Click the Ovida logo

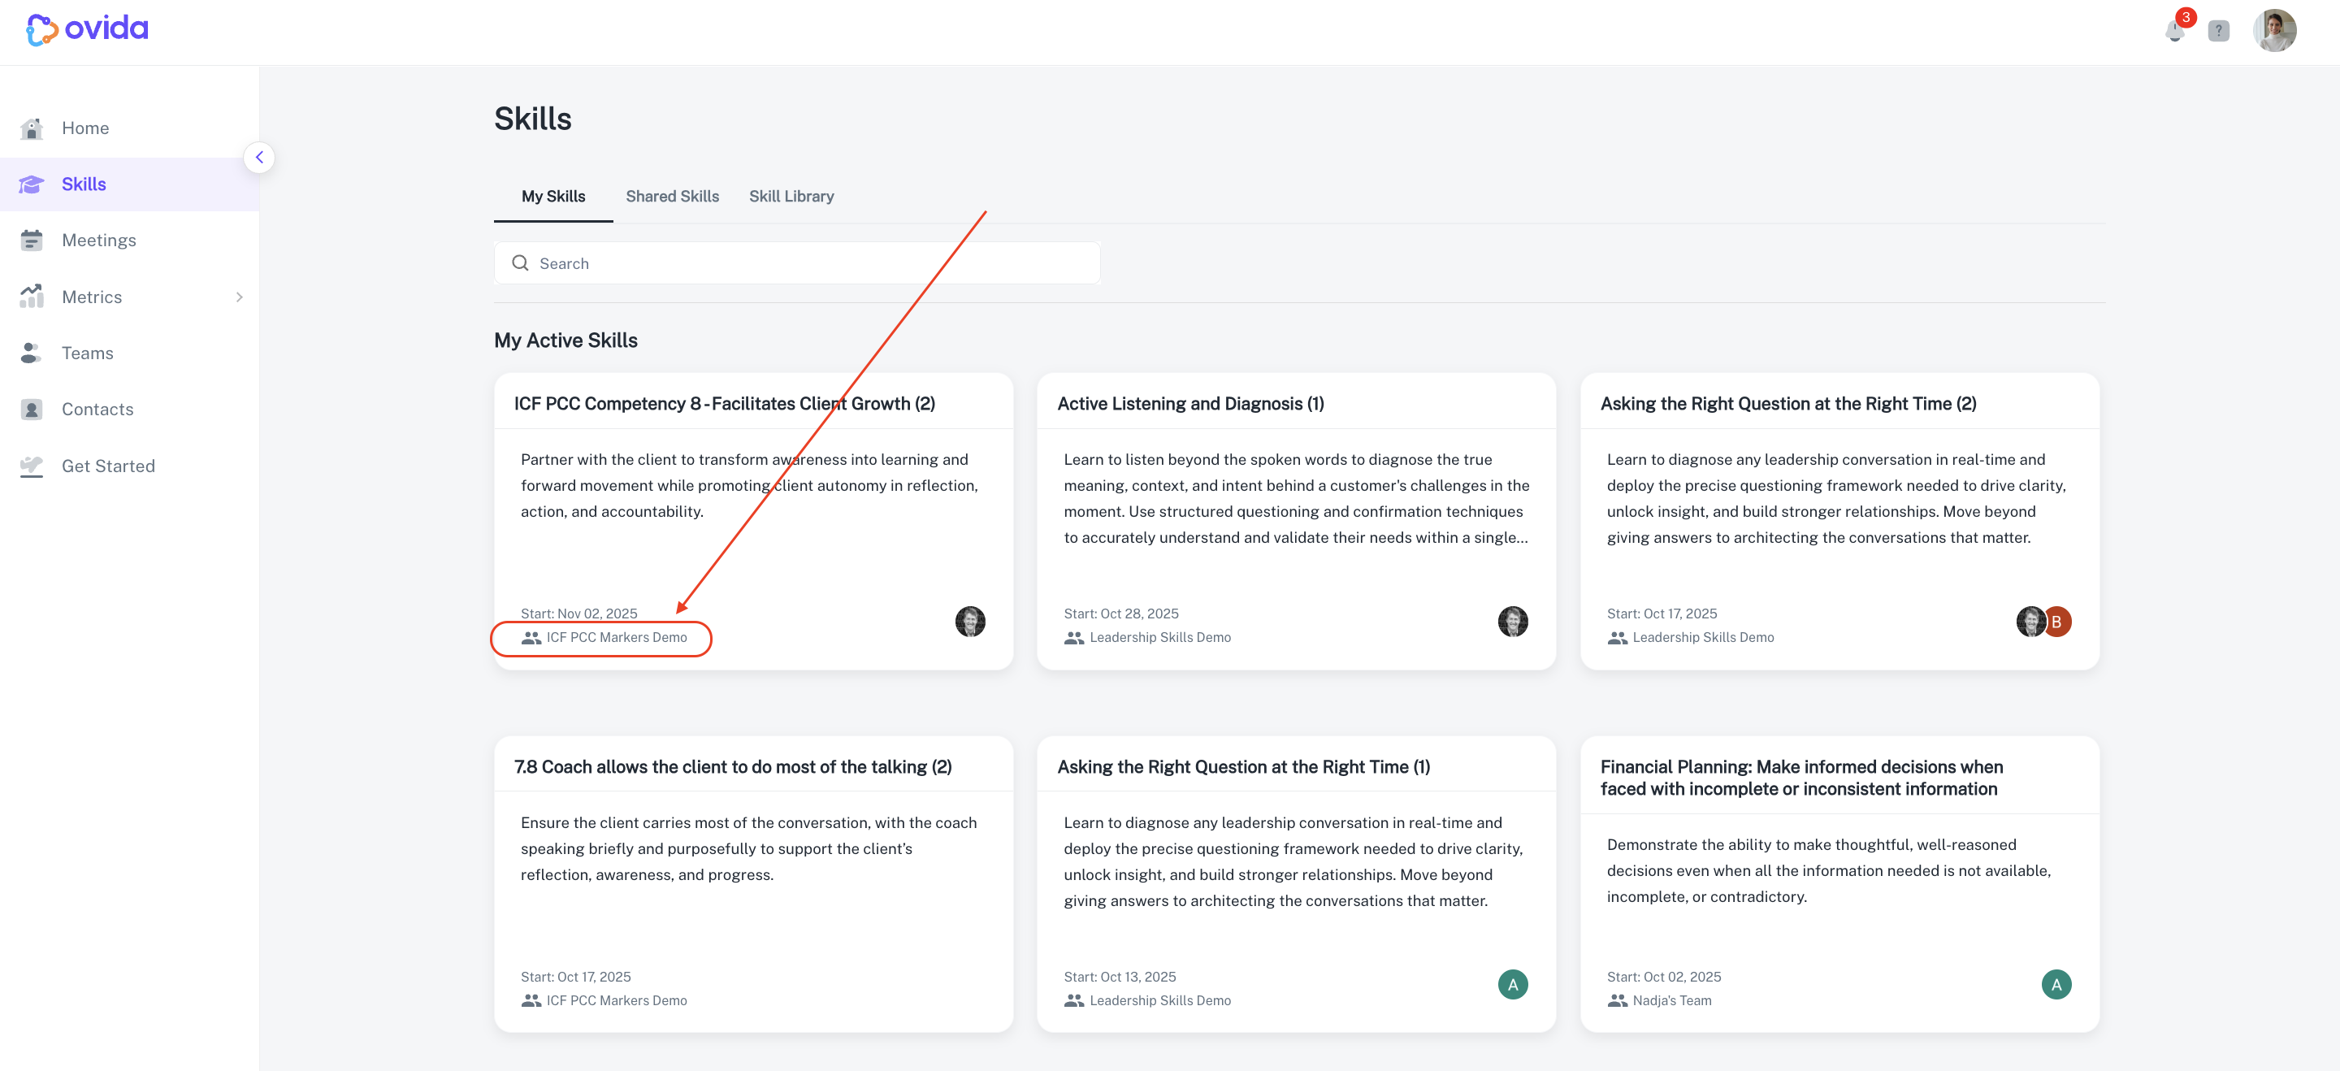point(87,29)
